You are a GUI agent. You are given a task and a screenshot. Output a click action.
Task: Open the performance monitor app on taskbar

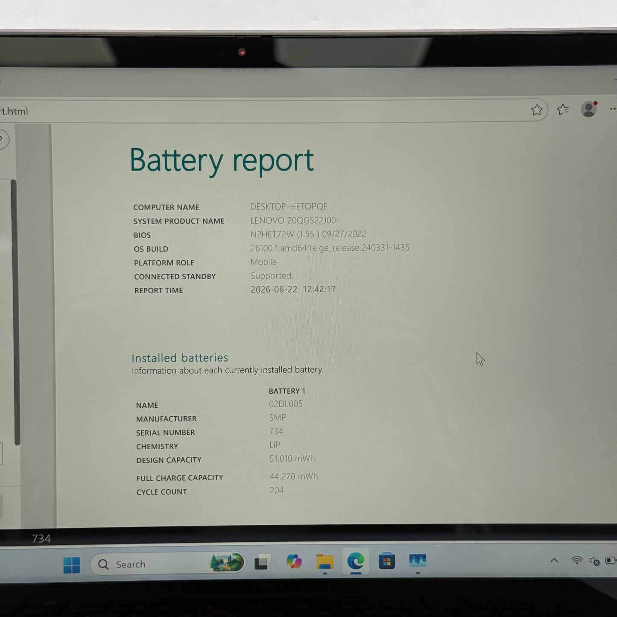(x=417, y=560)
